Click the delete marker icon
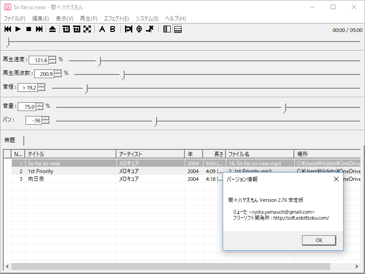This screenshot has height=274, width=365. (x=150, y=29)
